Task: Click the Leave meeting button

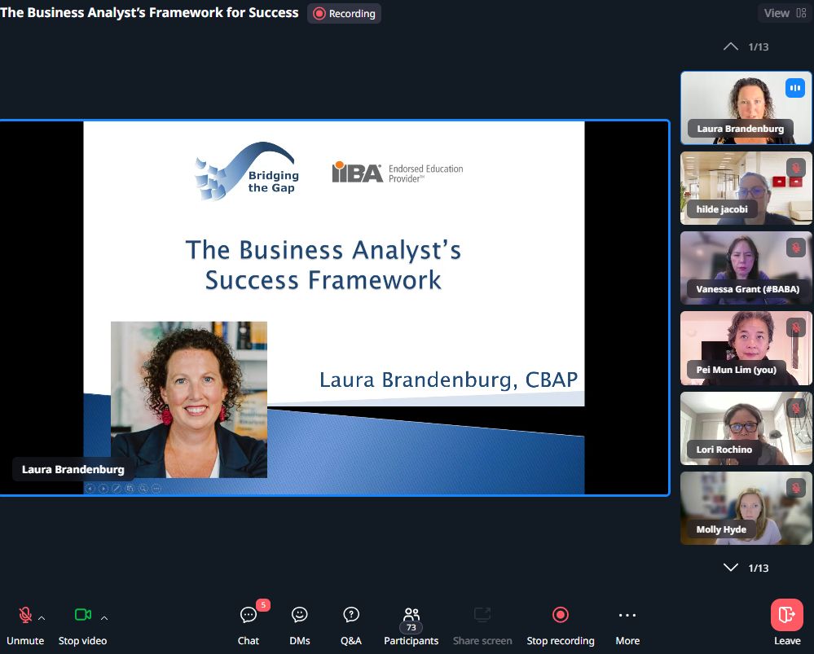Action: [x=786, y=623]
